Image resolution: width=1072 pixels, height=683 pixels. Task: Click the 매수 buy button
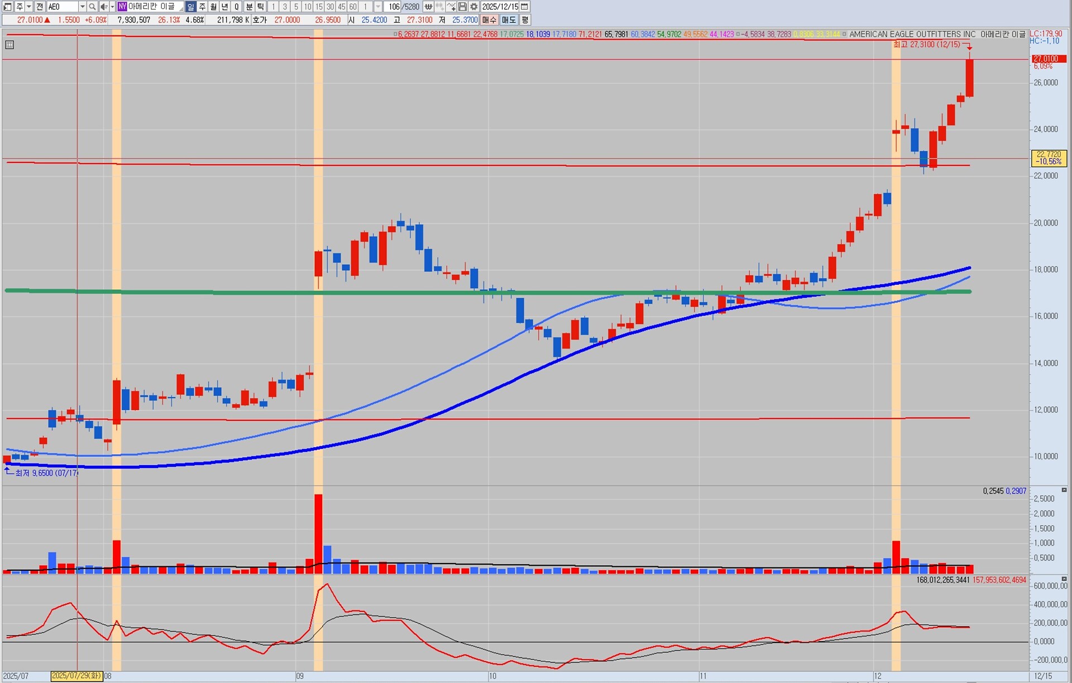click(489, 20)
